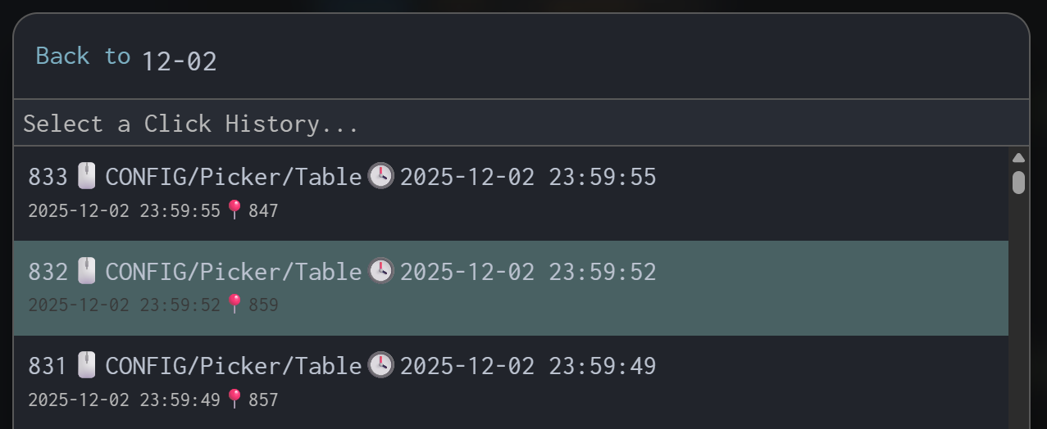The height and width of the screenshot is (429, 1047).
Task: Click the scrollbar thumb handle
Action: tap(1018, 182)
